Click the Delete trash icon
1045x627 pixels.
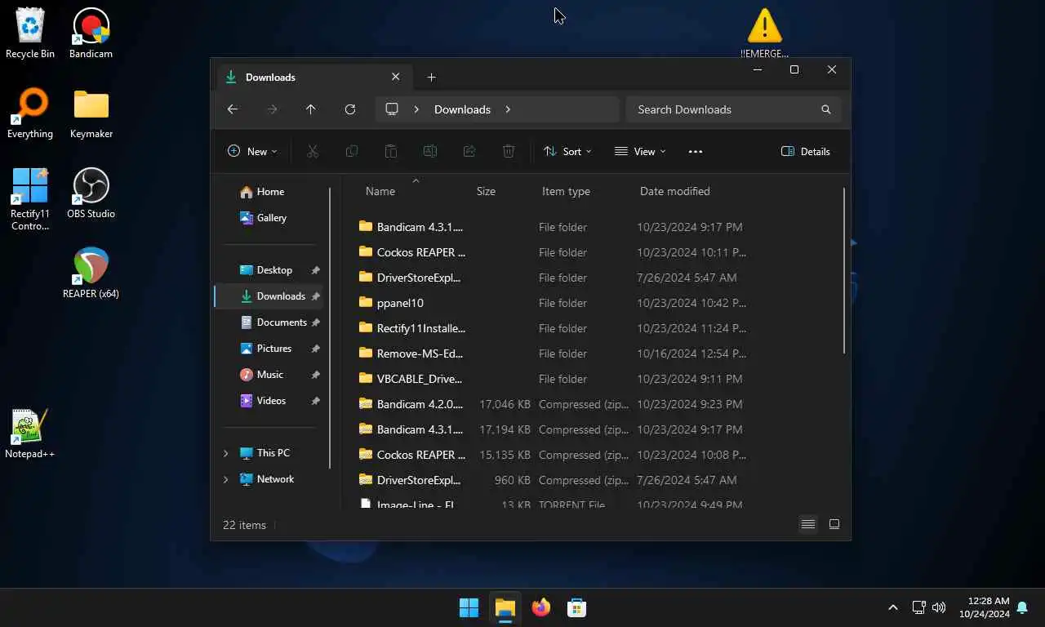pos(509,152)
